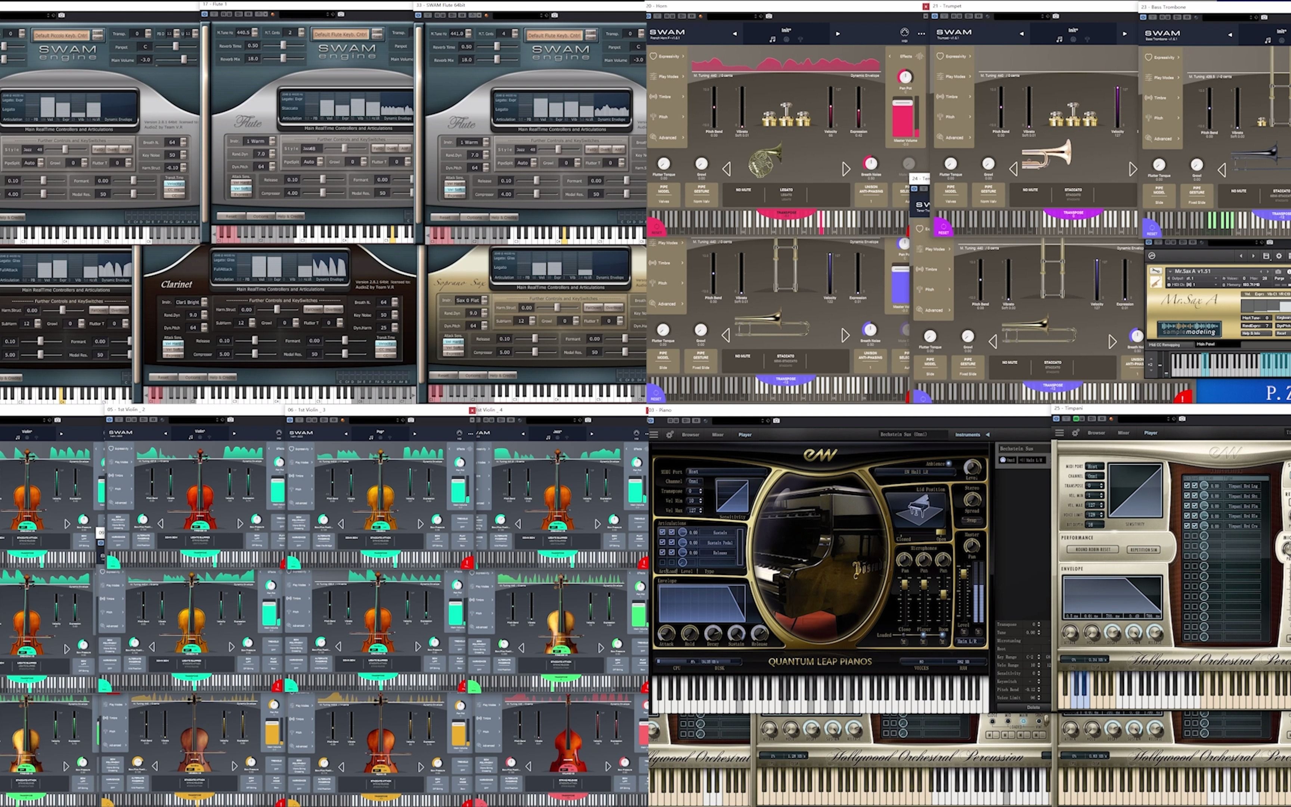
Task: Toggle first checkbox of Timpani Hrd Rls row
Action: point(1186,516)
